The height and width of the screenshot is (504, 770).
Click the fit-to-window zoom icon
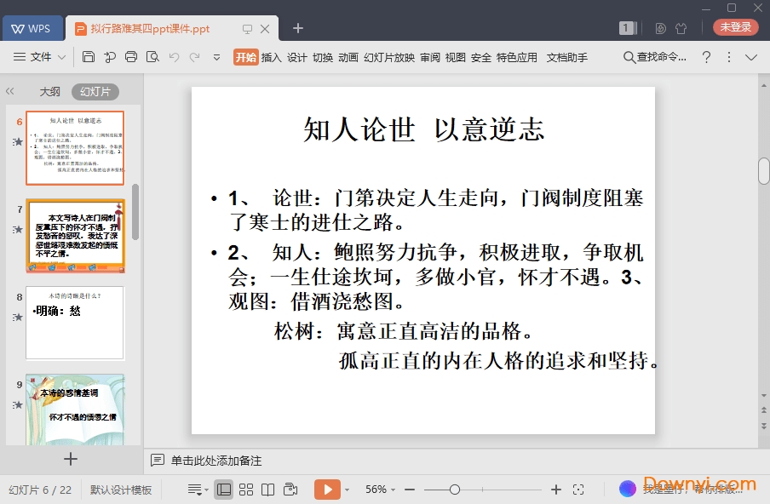(x=578, y=490)
